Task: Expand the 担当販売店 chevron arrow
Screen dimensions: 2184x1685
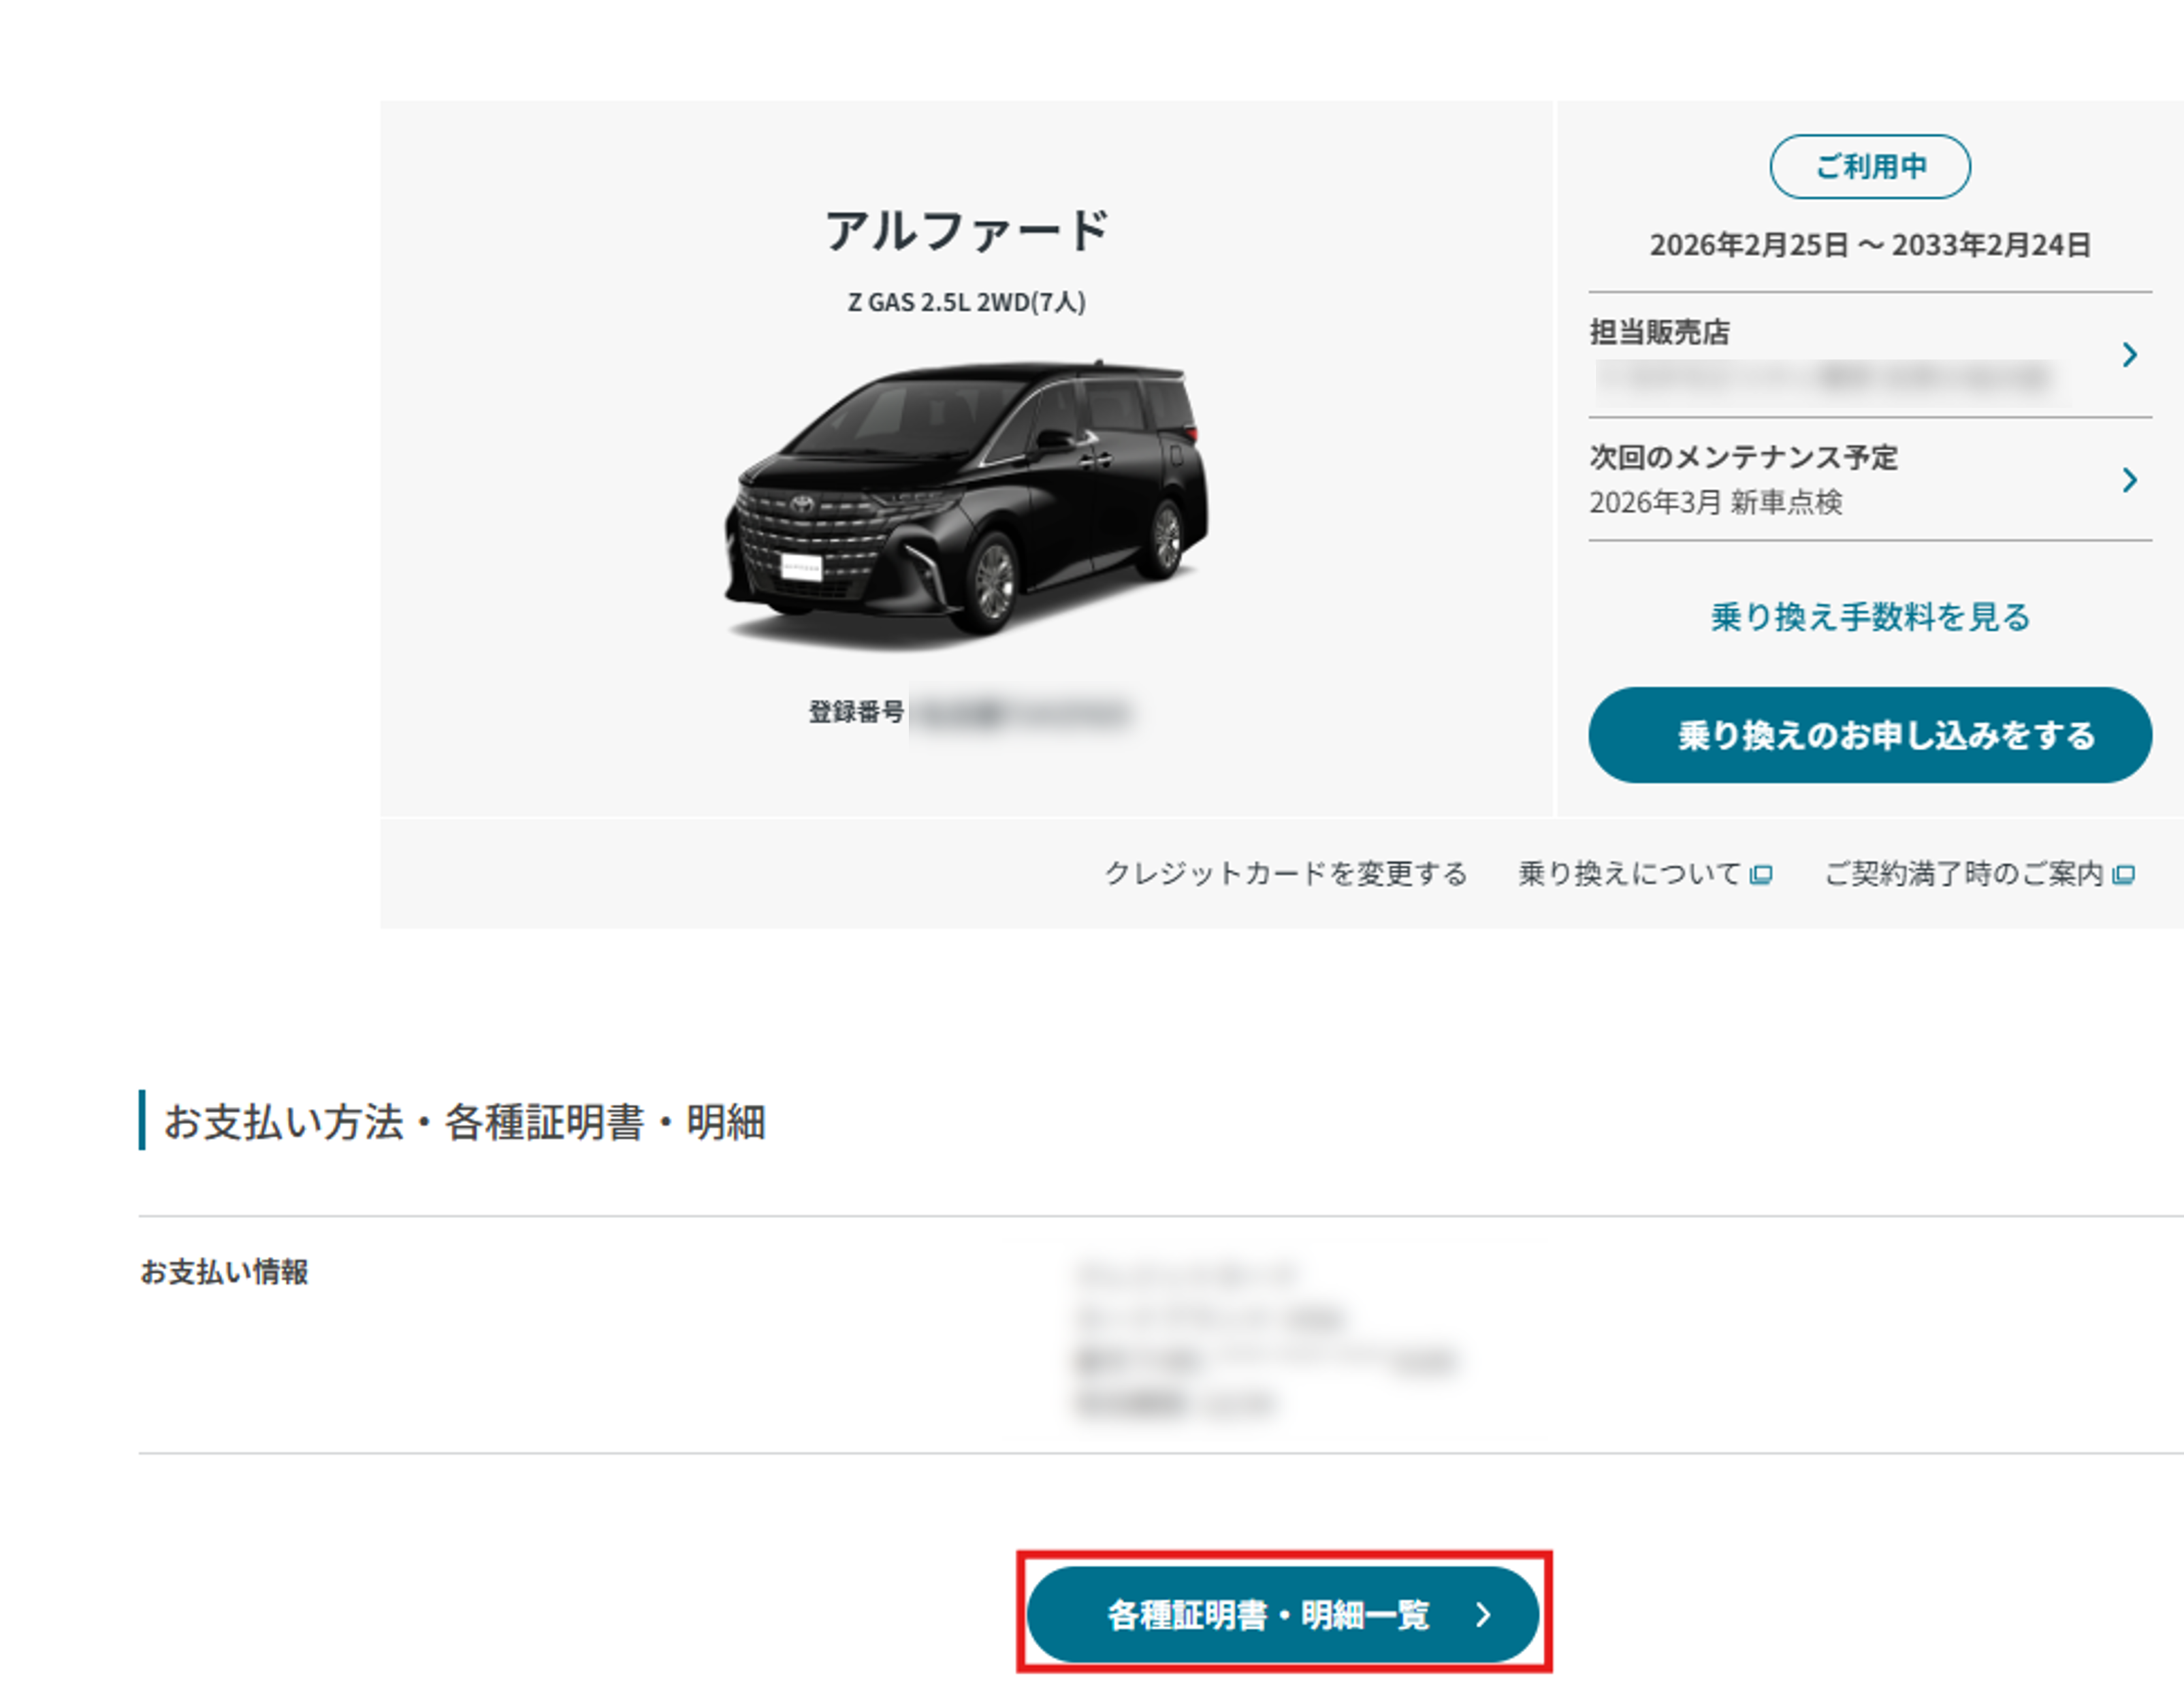Action: click(2129, 354)
